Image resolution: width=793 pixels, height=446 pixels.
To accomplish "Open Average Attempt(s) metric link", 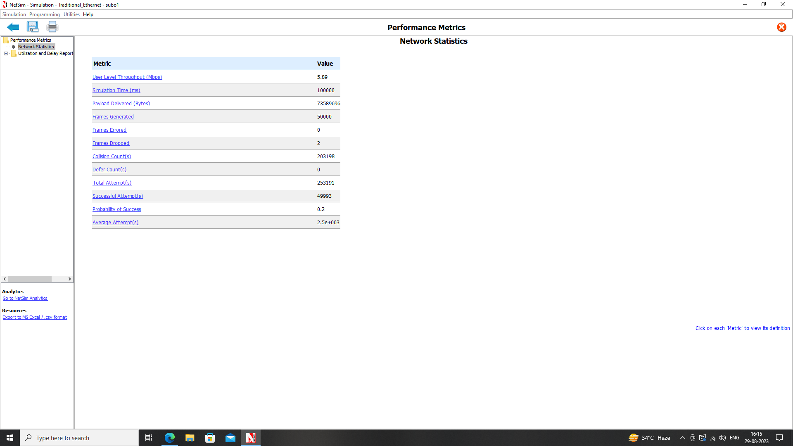I will coord(116,223).
